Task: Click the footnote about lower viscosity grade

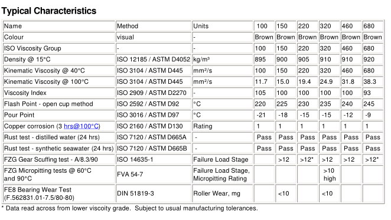Action: [x=130, y=208]
